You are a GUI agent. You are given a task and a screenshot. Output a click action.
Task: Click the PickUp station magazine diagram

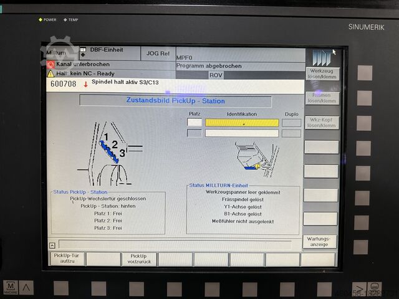coord(111,154)
